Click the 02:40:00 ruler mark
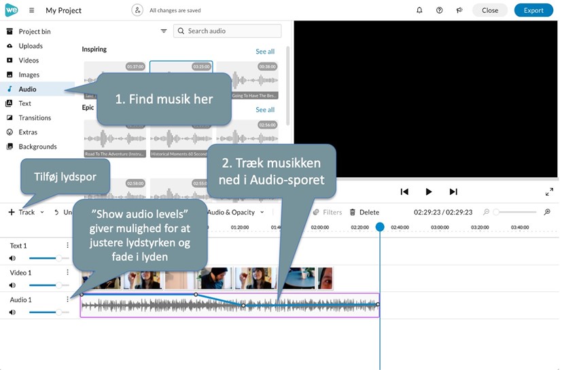This screenshot has width=562, height=370. click(400, 227)
